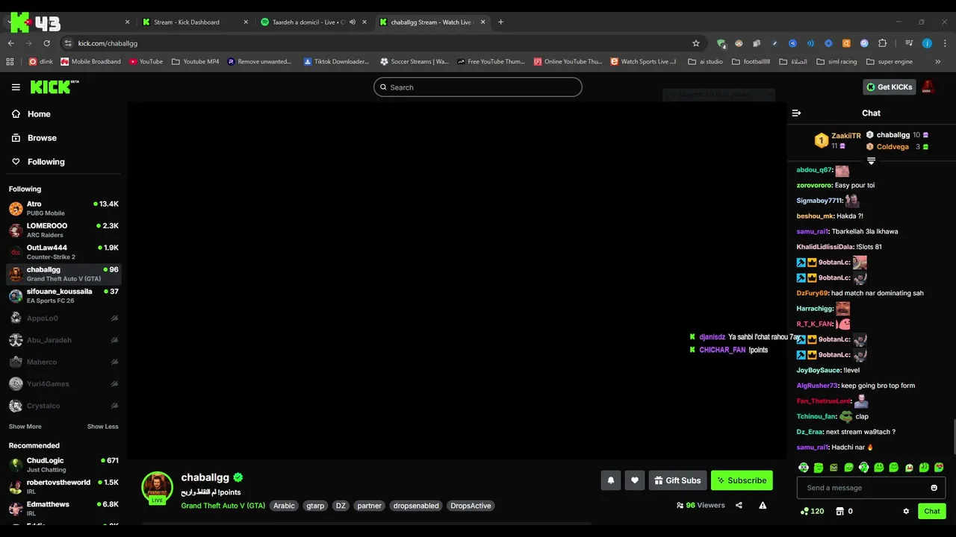Screen dimensions: 956x537
Task: Open channel points balance 120
Action: coord(812,511)
